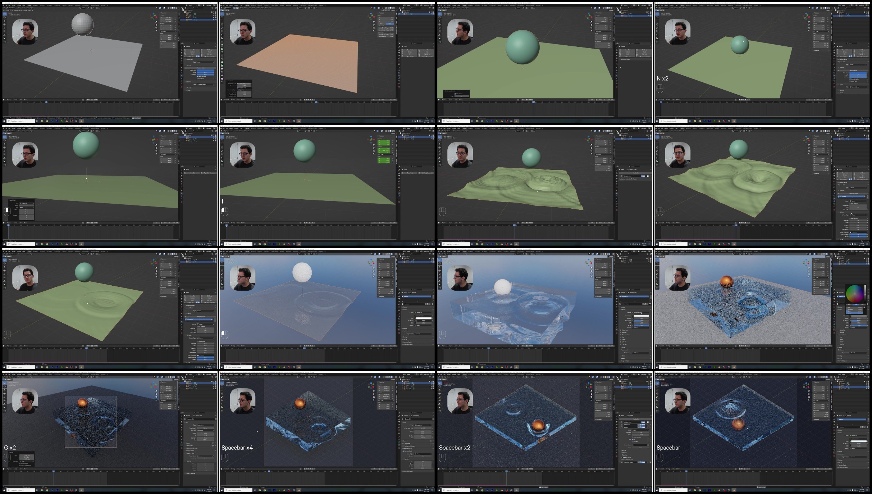
Task: In the 'N x2' frame, click the pan hand icon
Action: (809, 25)
